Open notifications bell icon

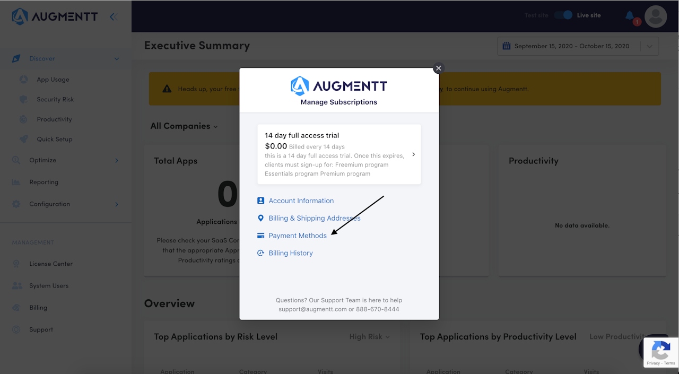click(630, 16)
